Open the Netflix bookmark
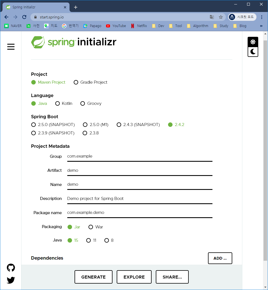268x290 pixels. click(139, 26)
